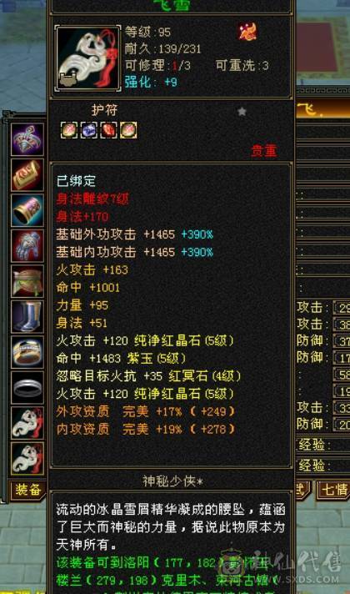Click the red 贵重 label
This screenshot has height=594, width=350.
[263, 151]
